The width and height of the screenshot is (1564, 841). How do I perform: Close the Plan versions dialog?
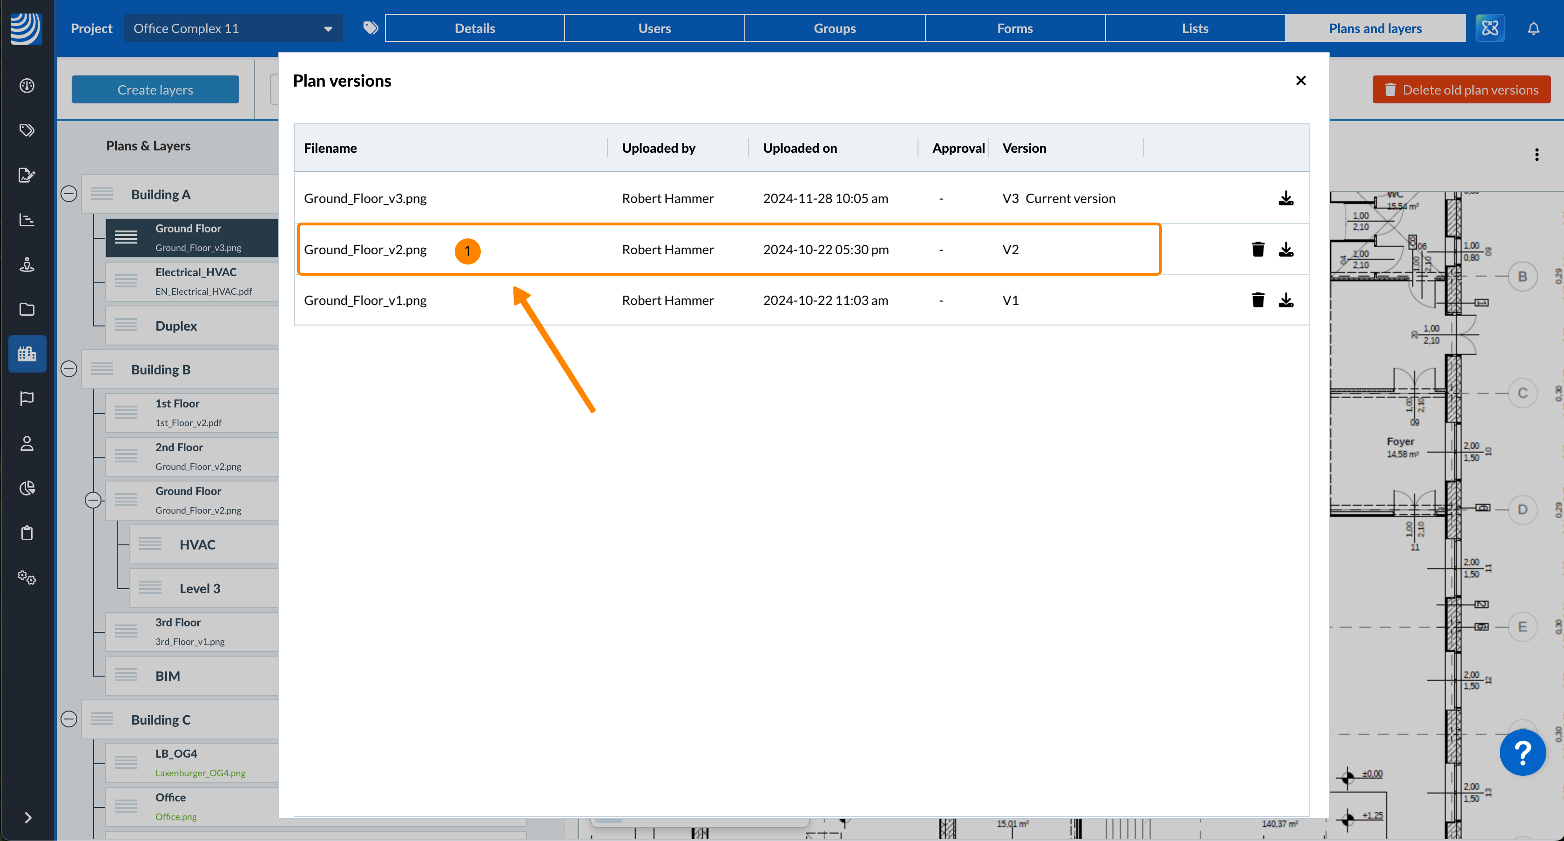(1301, 81)
